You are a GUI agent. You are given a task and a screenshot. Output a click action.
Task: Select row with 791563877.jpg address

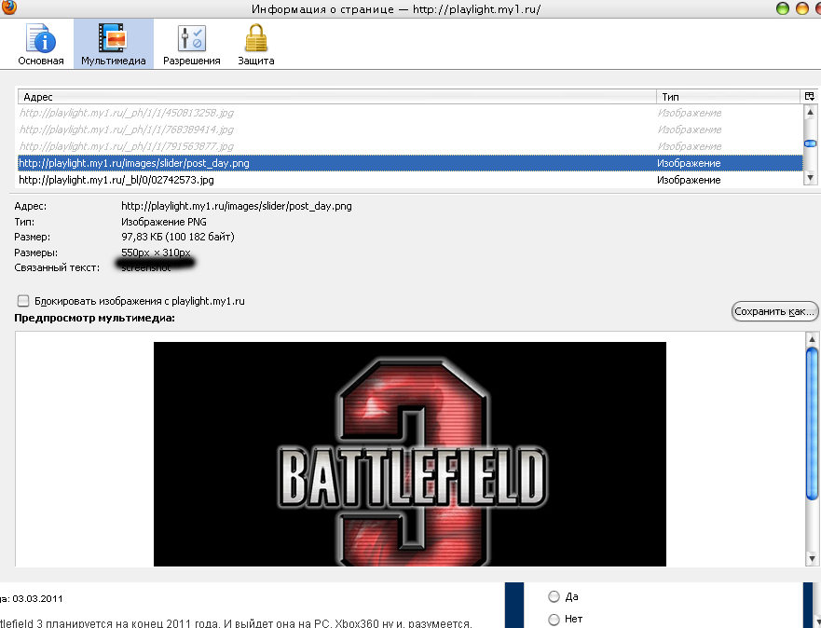click(x=410, y=146)
